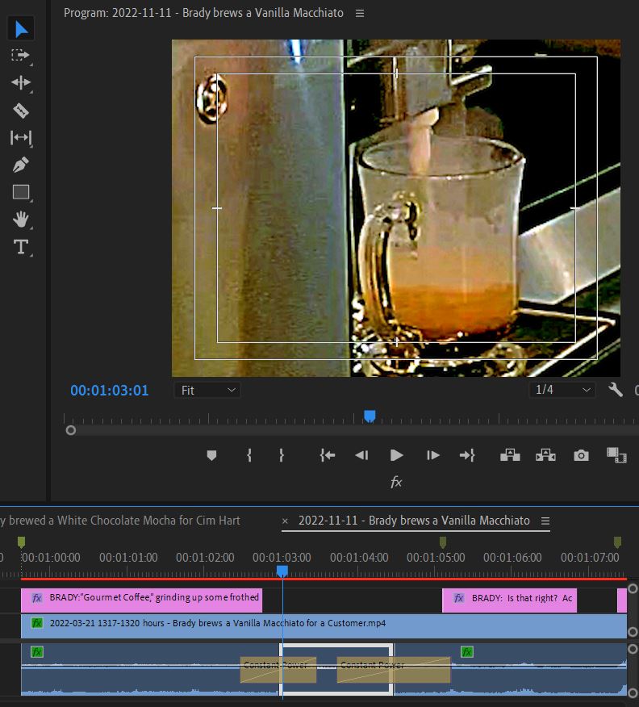Select the Selection tool arrow

(x=21, y=28)
